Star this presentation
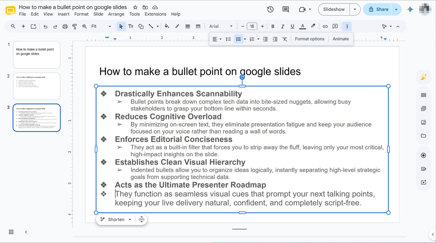The width and height of the screenshot is (436, 243). click(x=135, y=7)
